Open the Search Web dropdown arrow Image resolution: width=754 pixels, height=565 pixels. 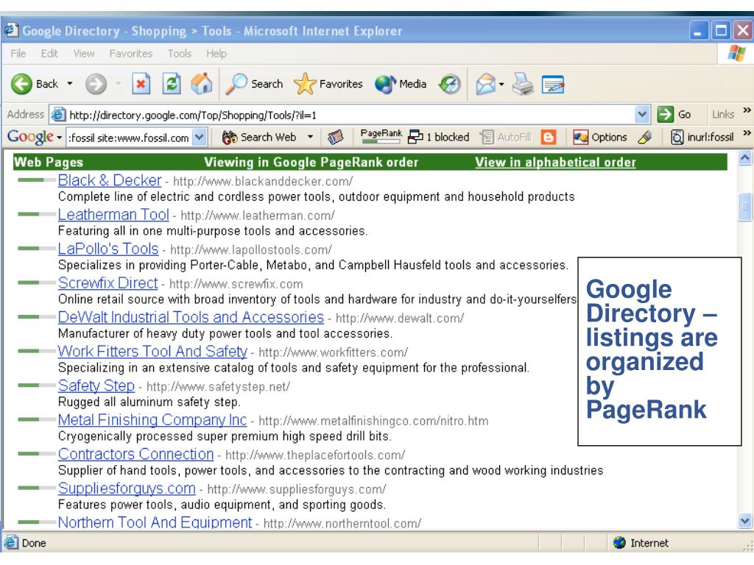point(310,138)
